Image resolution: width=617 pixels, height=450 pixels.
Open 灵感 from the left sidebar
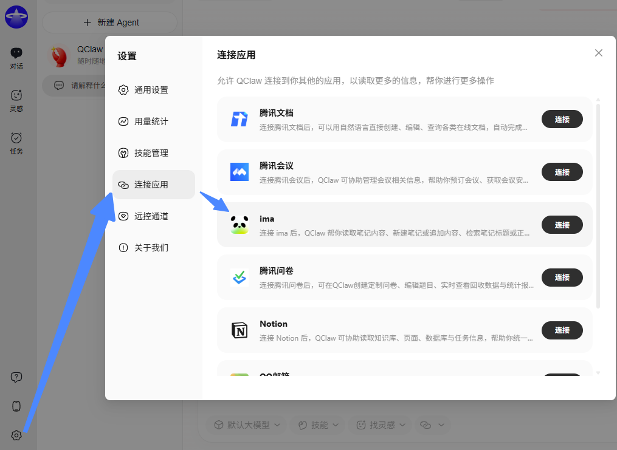pyautogui.click(x=16, y=99)
